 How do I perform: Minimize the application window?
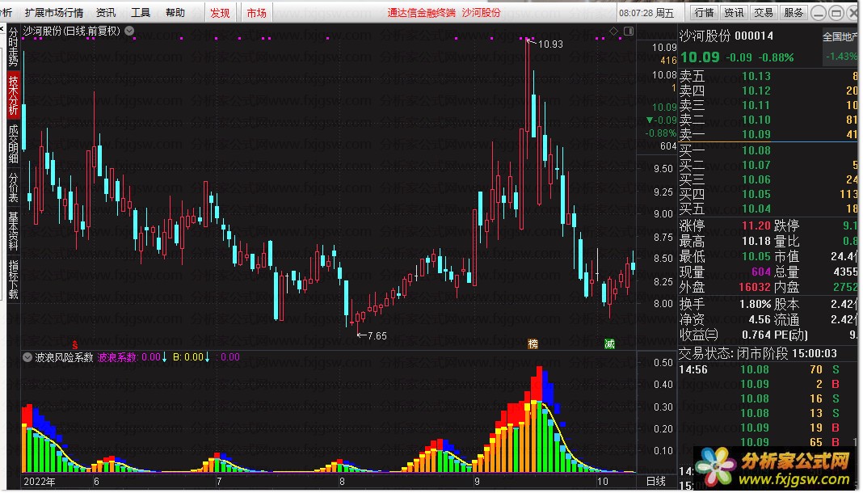[x=819, y=13]
